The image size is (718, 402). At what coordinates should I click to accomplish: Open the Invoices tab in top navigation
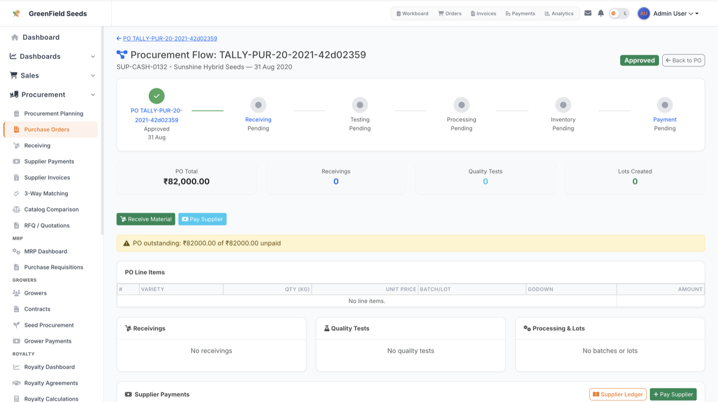tap(484, 13)
